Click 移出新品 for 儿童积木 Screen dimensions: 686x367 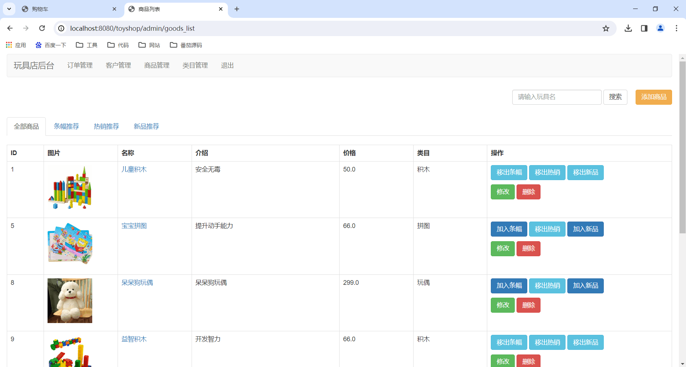[x=586, y=173]
